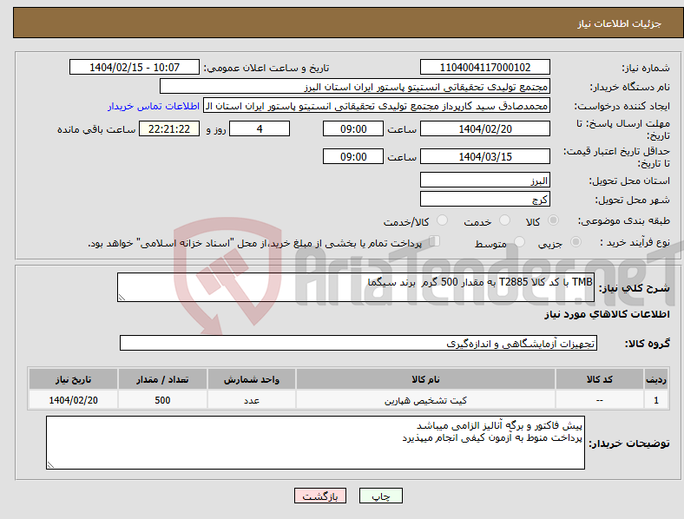Click the delivery province field البرز

click(484, 180)
